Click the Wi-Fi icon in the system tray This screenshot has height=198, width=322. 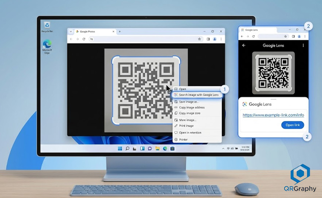click(228, 148)
